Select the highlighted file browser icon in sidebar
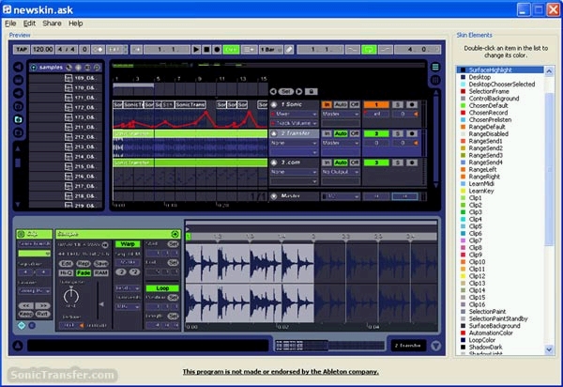This screenshot has width=563, height=387. coord(18,119)
